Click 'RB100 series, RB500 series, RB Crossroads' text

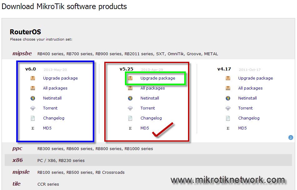click(x=81, y=173)
